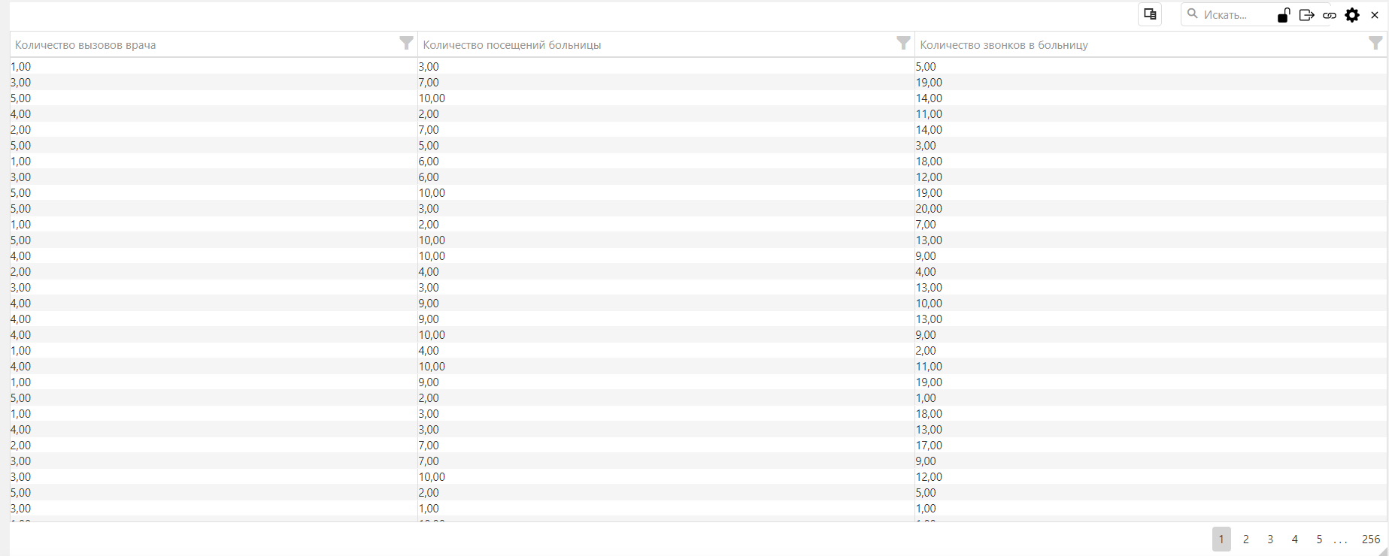Click the widget view switch icon
Screen dimensions: 1389x556
[x=1150, y=14]
